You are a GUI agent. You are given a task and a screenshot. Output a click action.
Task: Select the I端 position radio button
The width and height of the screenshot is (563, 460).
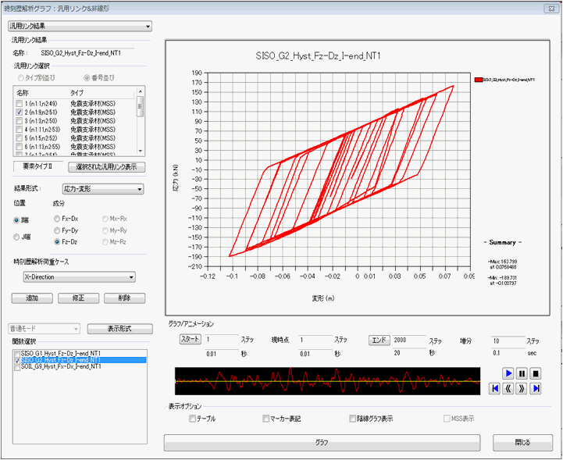16,220
